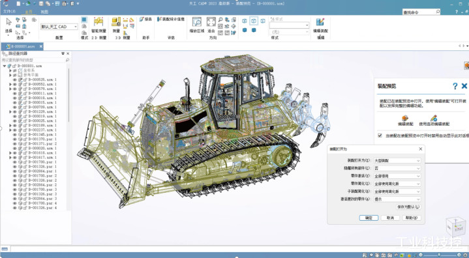Click the 报告 report icon
469x258 pixels.
(145, 19)
